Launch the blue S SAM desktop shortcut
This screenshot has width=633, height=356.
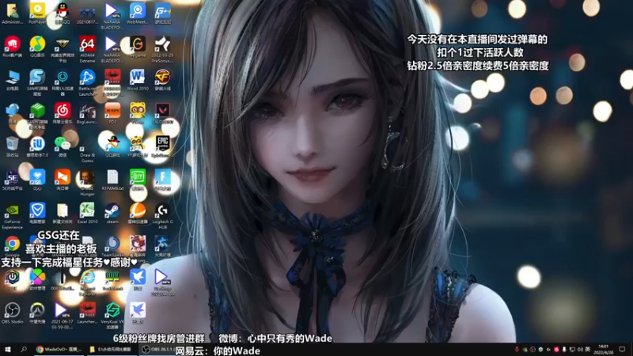click(x=37, y=82)
